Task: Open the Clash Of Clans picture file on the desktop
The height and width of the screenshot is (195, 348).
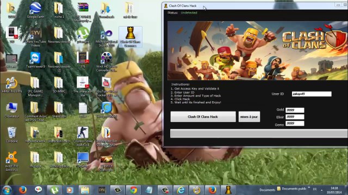Action: [x=107, y=163]
